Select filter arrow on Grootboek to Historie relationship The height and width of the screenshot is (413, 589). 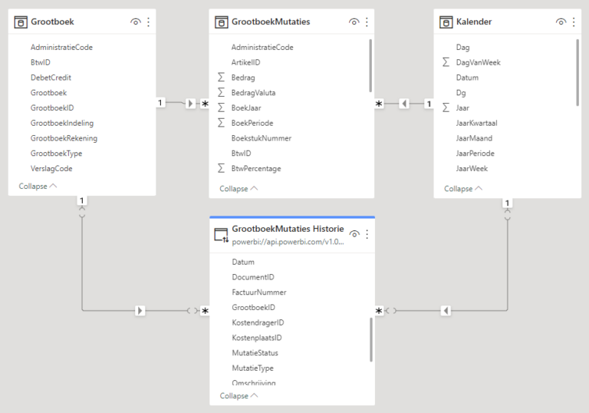140,311
